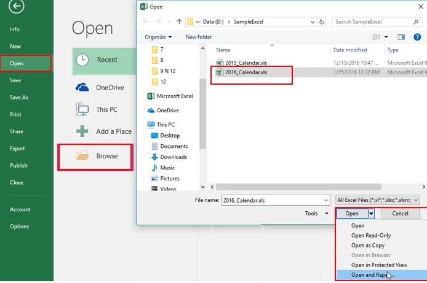This screenshot has height=283, width=427.
Task: Click the Open split-button dropdown arrow
Action: pos(371,214)
